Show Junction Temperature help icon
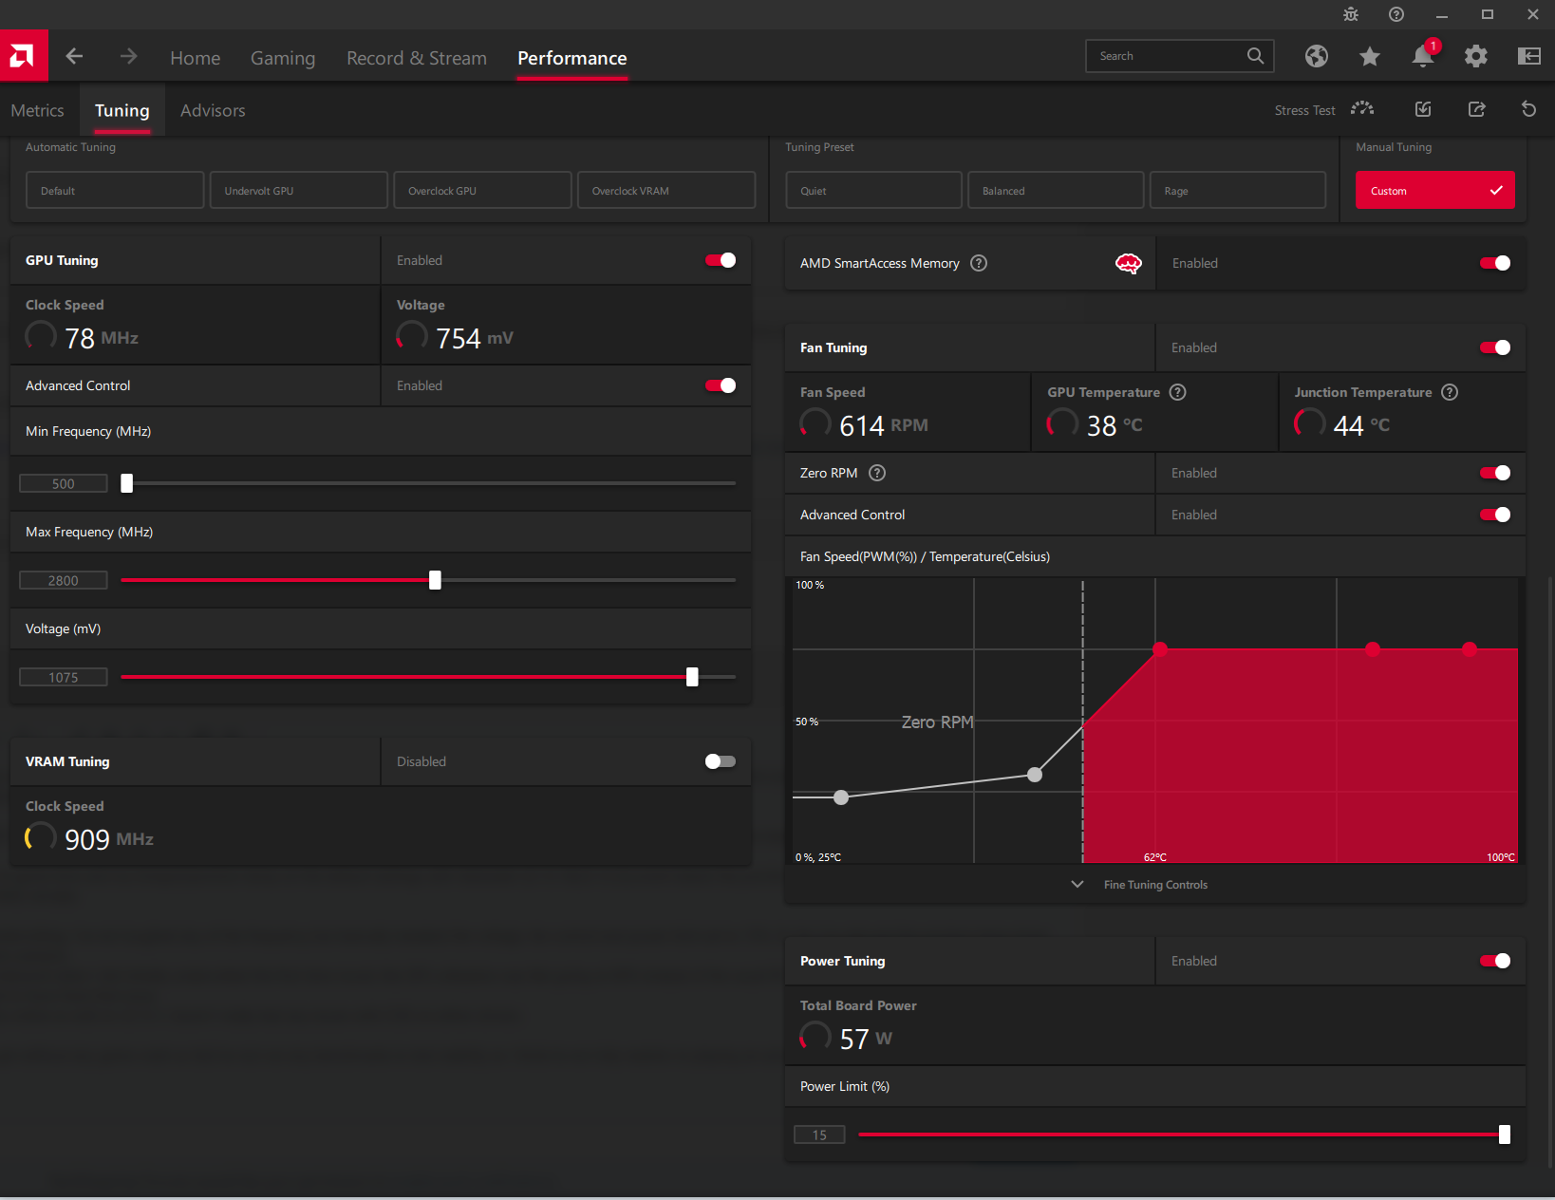Screen dimensions: 1555x1200 coord(1450,392)
